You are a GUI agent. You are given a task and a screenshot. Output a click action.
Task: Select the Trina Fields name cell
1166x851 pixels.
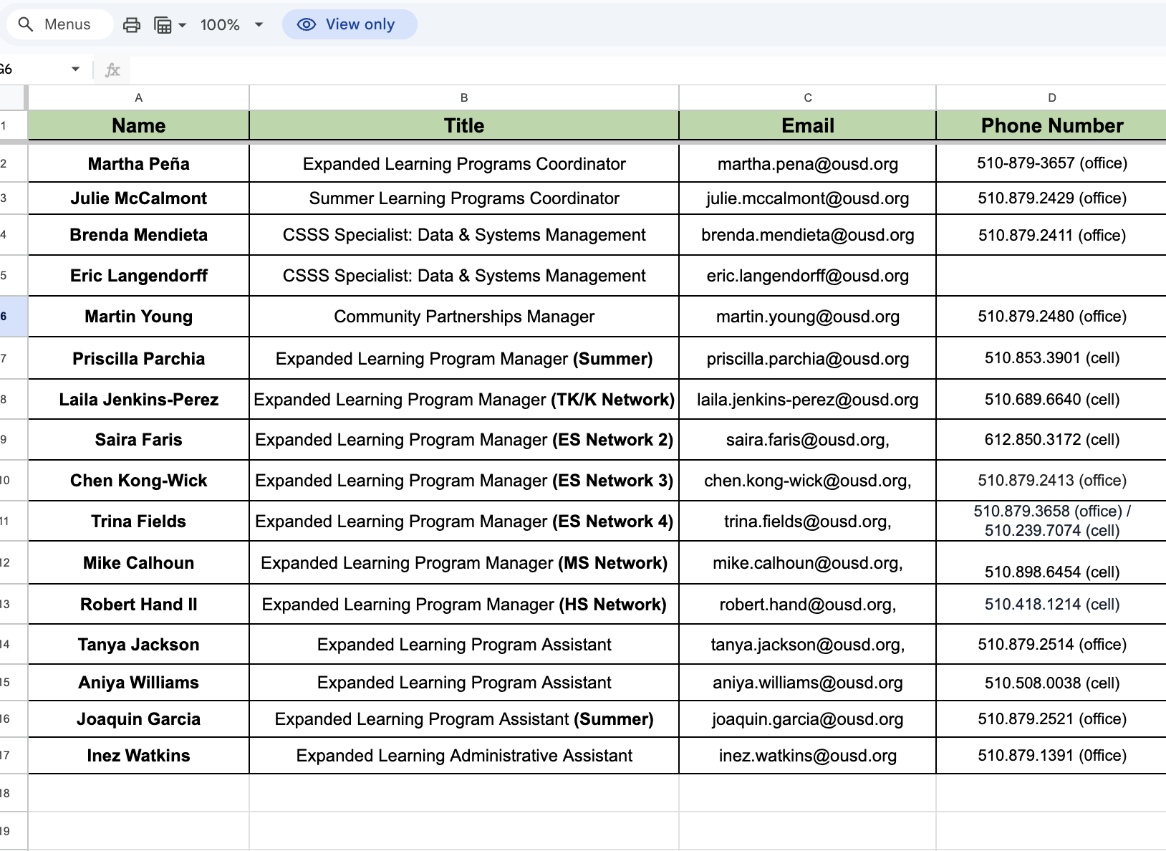(x=139, y=521)
